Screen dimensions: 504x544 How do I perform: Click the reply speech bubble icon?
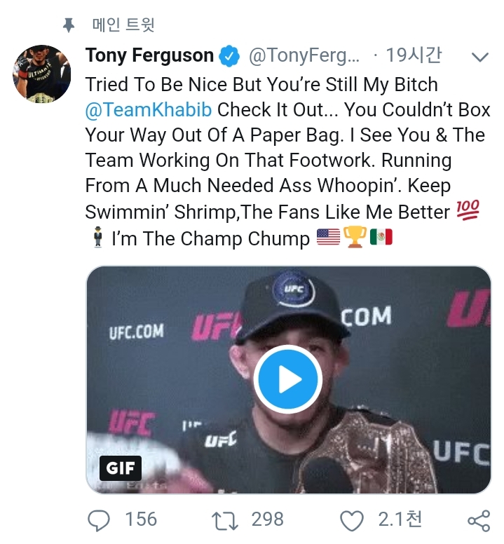100,519
